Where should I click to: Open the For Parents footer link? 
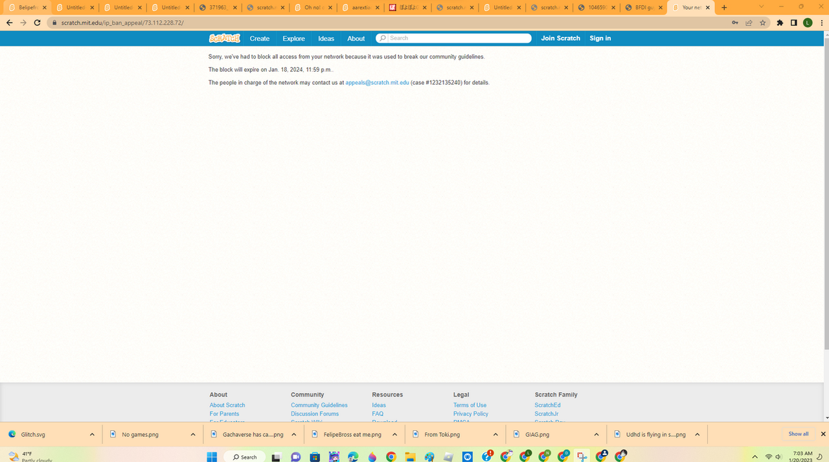pyautogui.click(x=224, y=413)
